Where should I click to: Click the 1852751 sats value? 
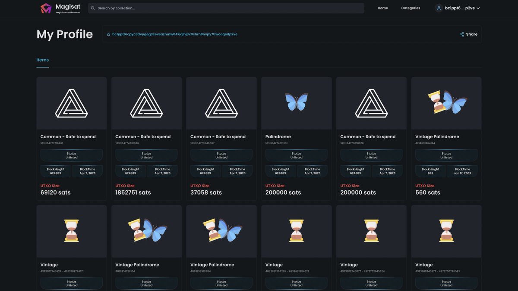(x=133, y=192)
